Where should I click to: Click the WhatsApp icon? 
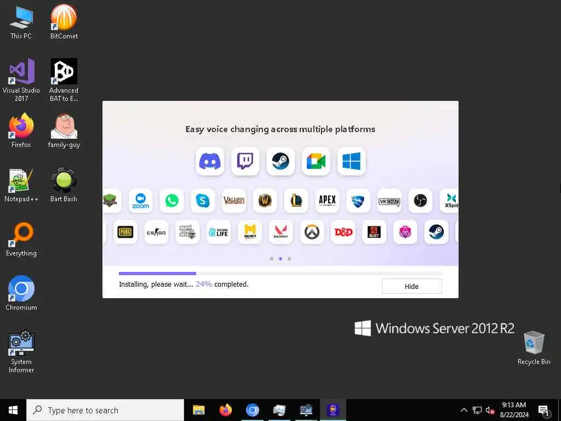pyautogui.click(x=171, y=201)
